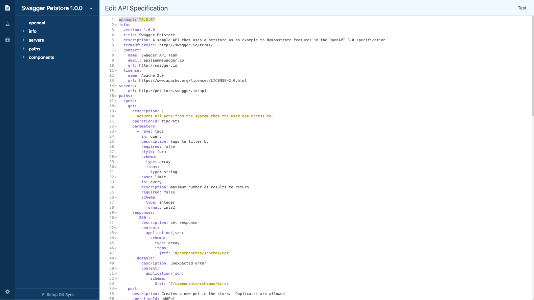Click the git branch icon beside Setup Git Sync
534x300 pixels.
tap(43, 295)
